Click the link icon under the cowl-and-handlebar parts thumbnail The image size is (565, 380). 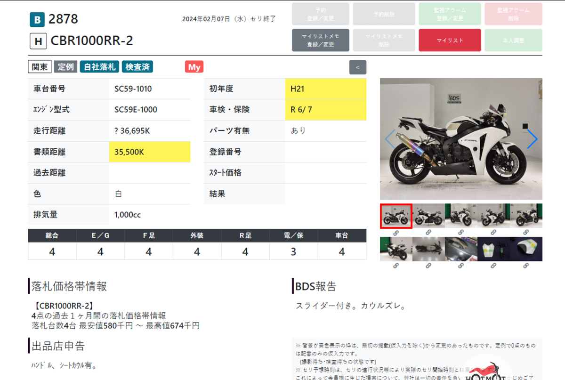[493, 266]
